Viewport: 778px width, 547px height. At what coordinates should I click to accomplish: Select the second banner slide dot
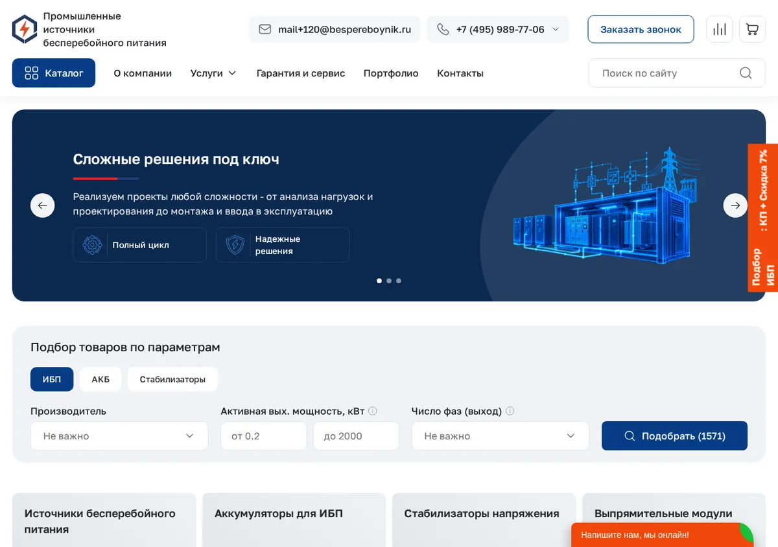click(389, 281)
